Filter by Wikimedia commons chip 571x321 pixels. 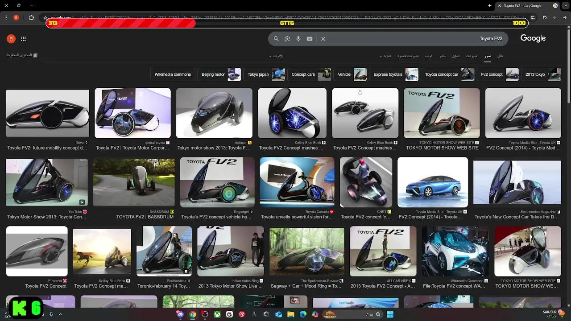point(173,74)
